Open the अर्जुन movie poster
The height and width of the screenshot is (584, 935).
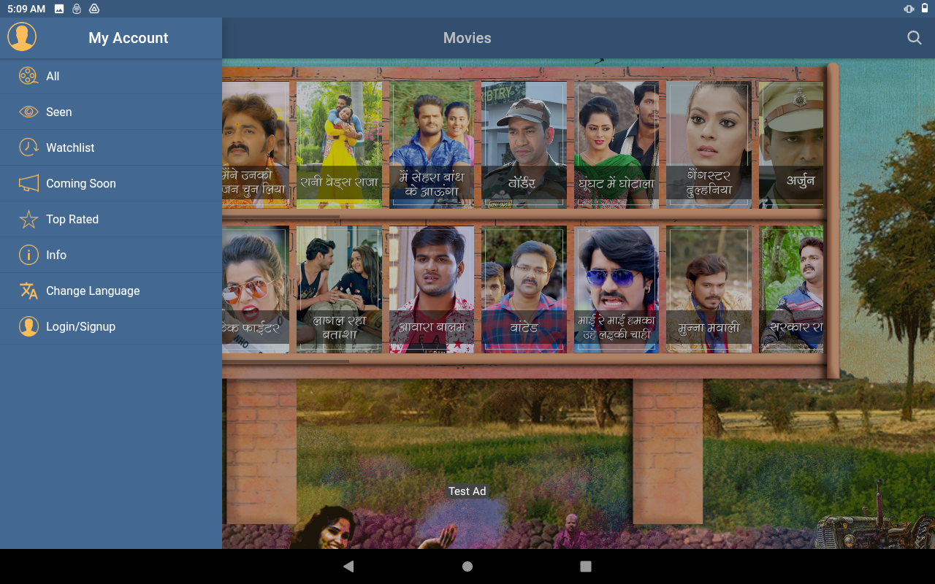(x=791, y=145)
